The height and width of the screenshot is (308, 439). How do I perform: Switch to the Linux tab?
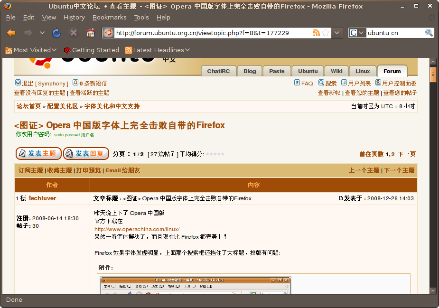tap(363, 71)
